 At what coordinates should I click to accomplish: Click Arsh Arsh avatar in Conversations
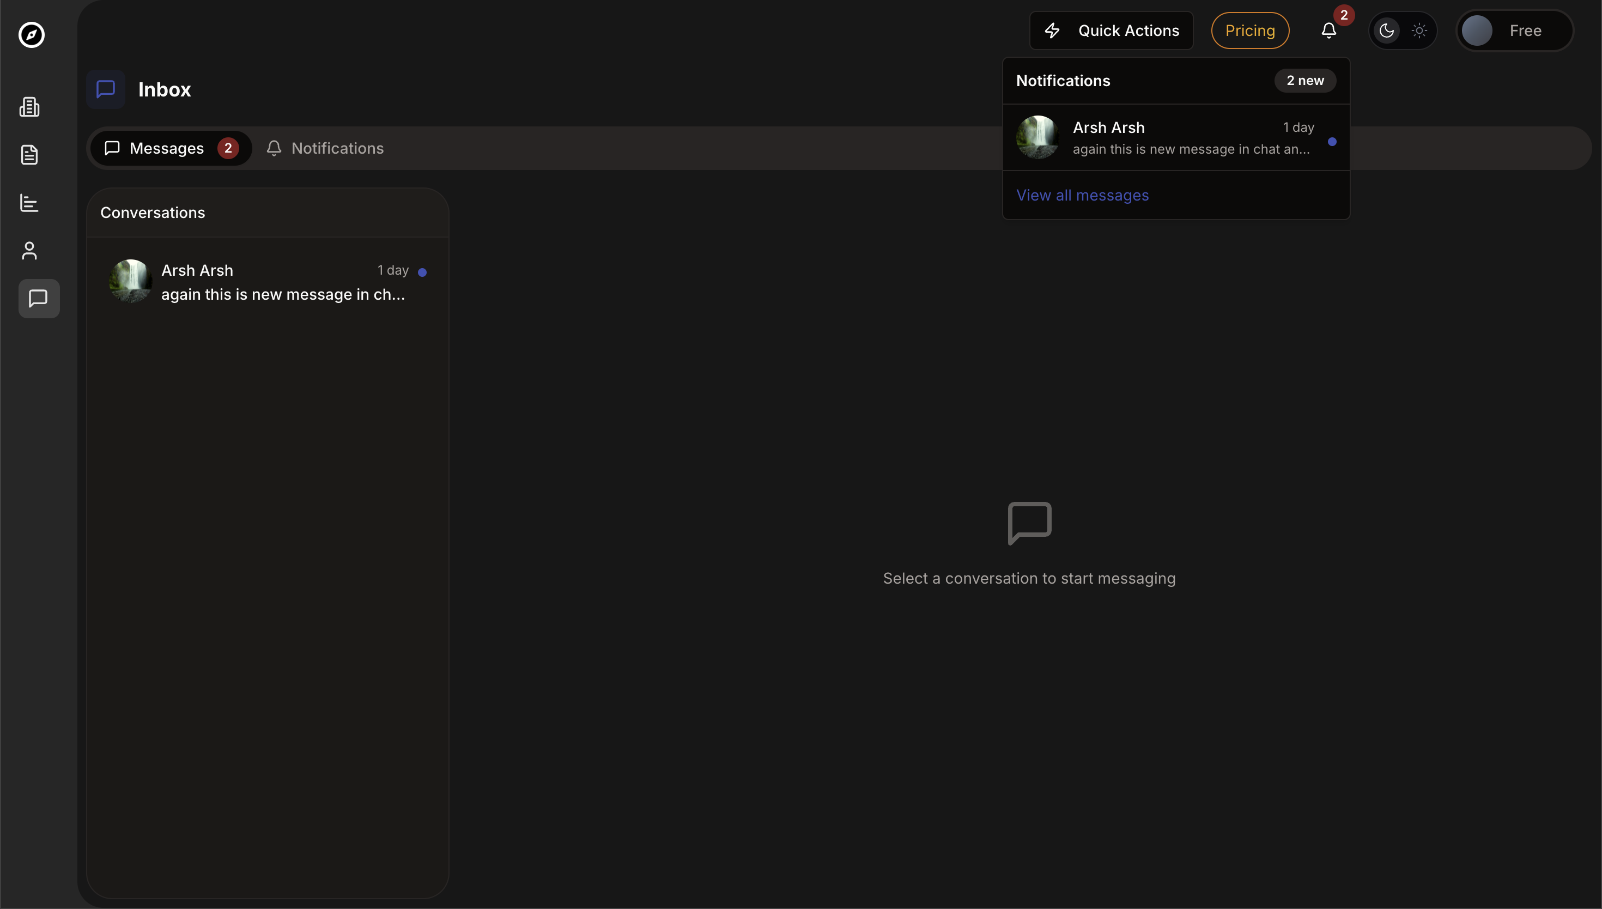pos(130,281)
